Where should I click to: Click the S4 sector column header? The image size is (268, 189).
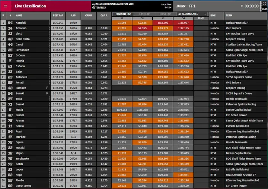pos(184,18)
